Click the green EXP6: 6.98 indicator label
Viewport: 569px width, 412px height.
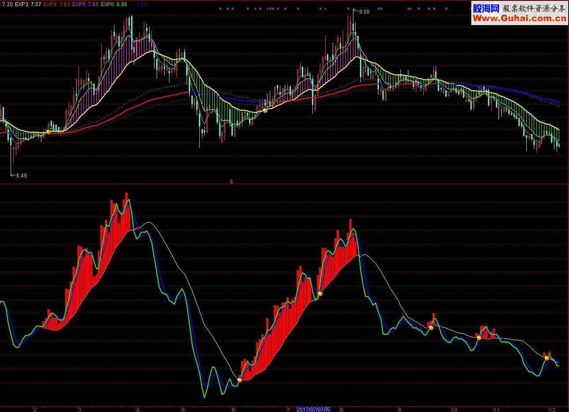click(114, 4)
